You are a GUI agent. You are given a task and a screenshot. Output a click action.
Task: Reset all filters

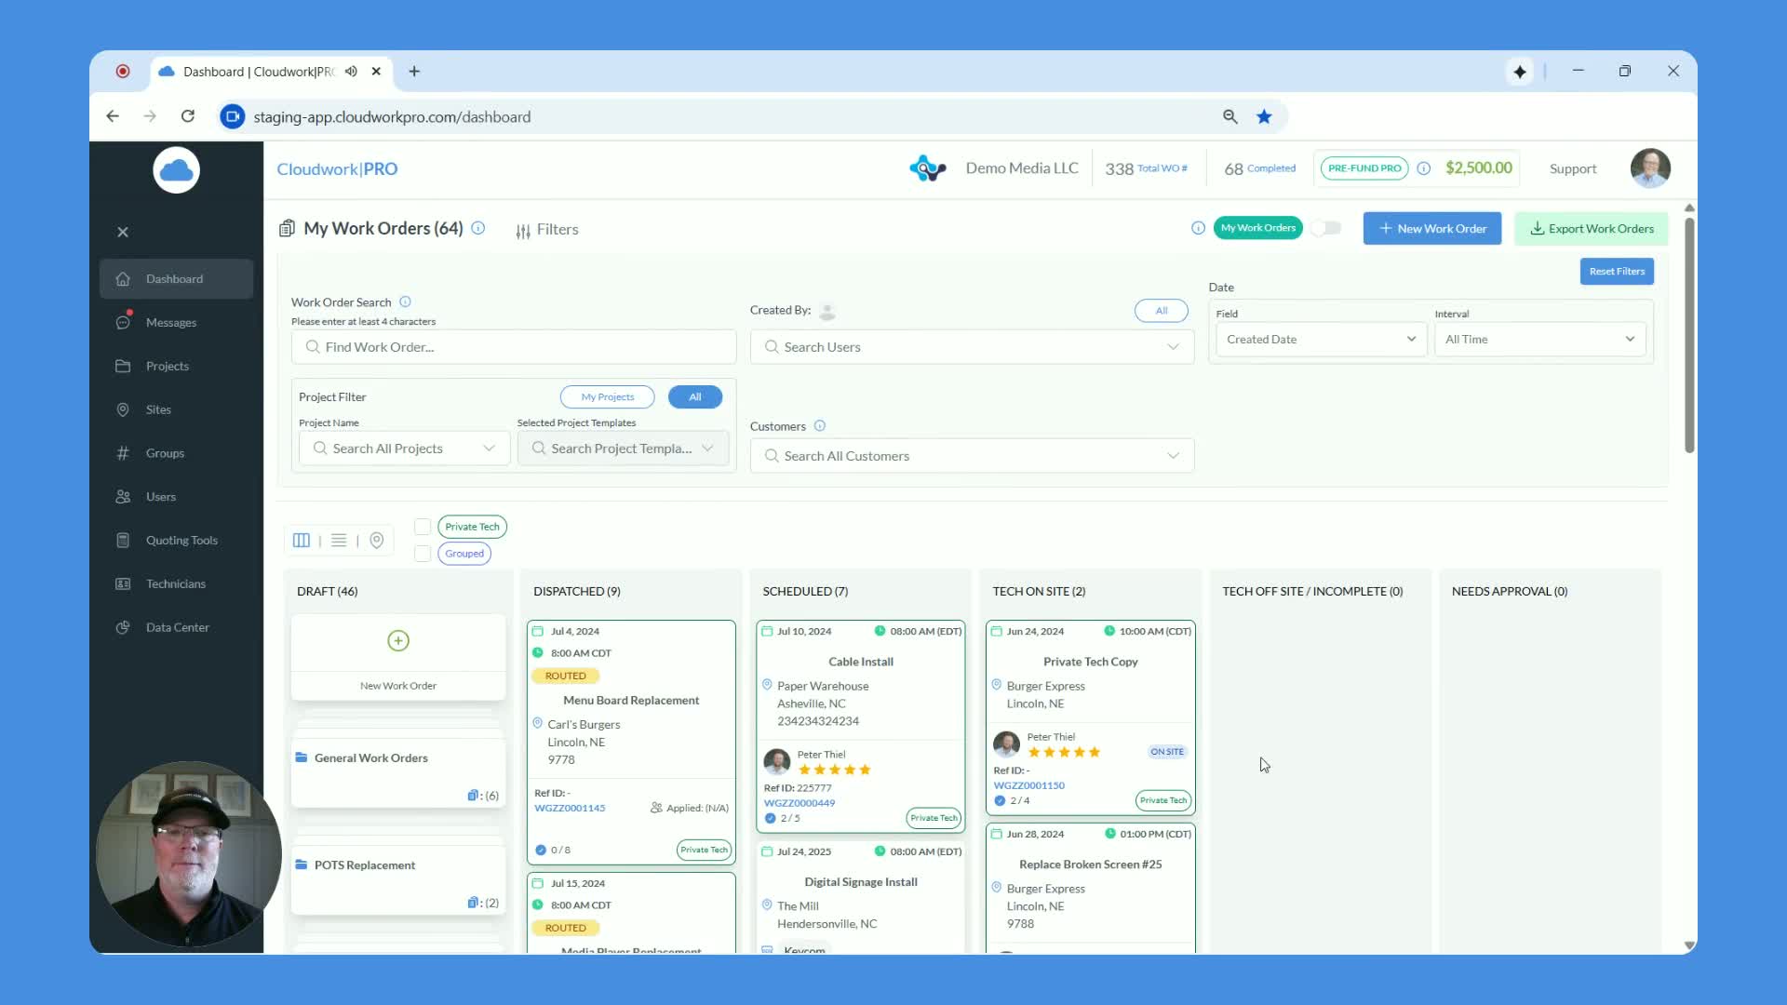(1617, 272)
